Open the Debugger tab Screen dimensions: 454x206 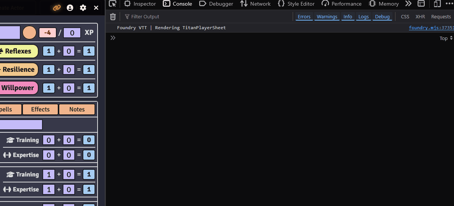(216, 4)
